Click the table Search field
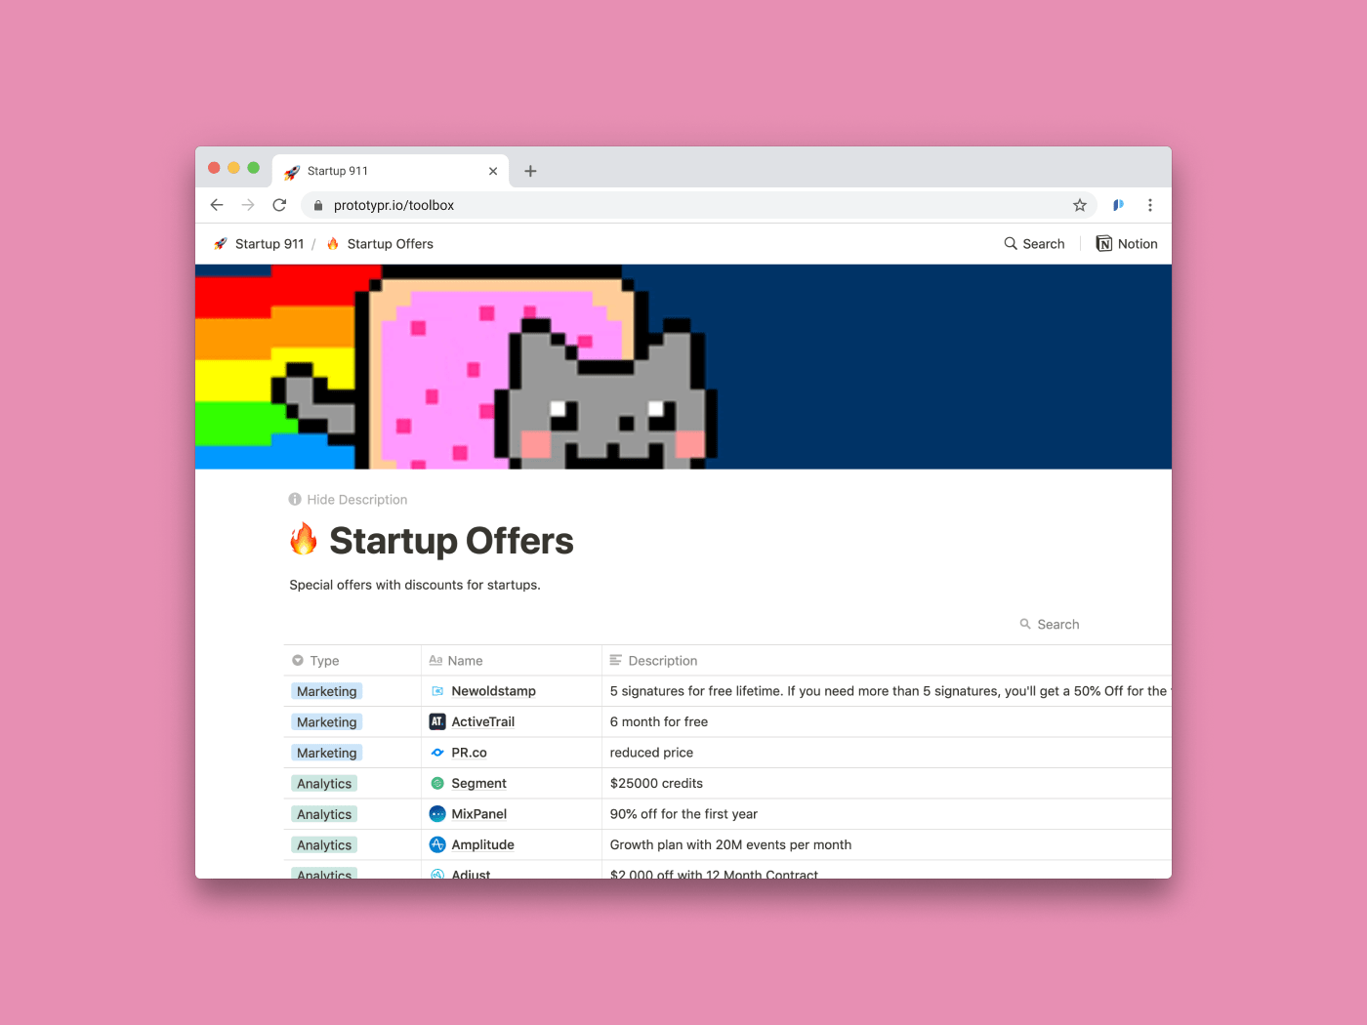The image size is (1367, 1025). [x=1050, y=625]
